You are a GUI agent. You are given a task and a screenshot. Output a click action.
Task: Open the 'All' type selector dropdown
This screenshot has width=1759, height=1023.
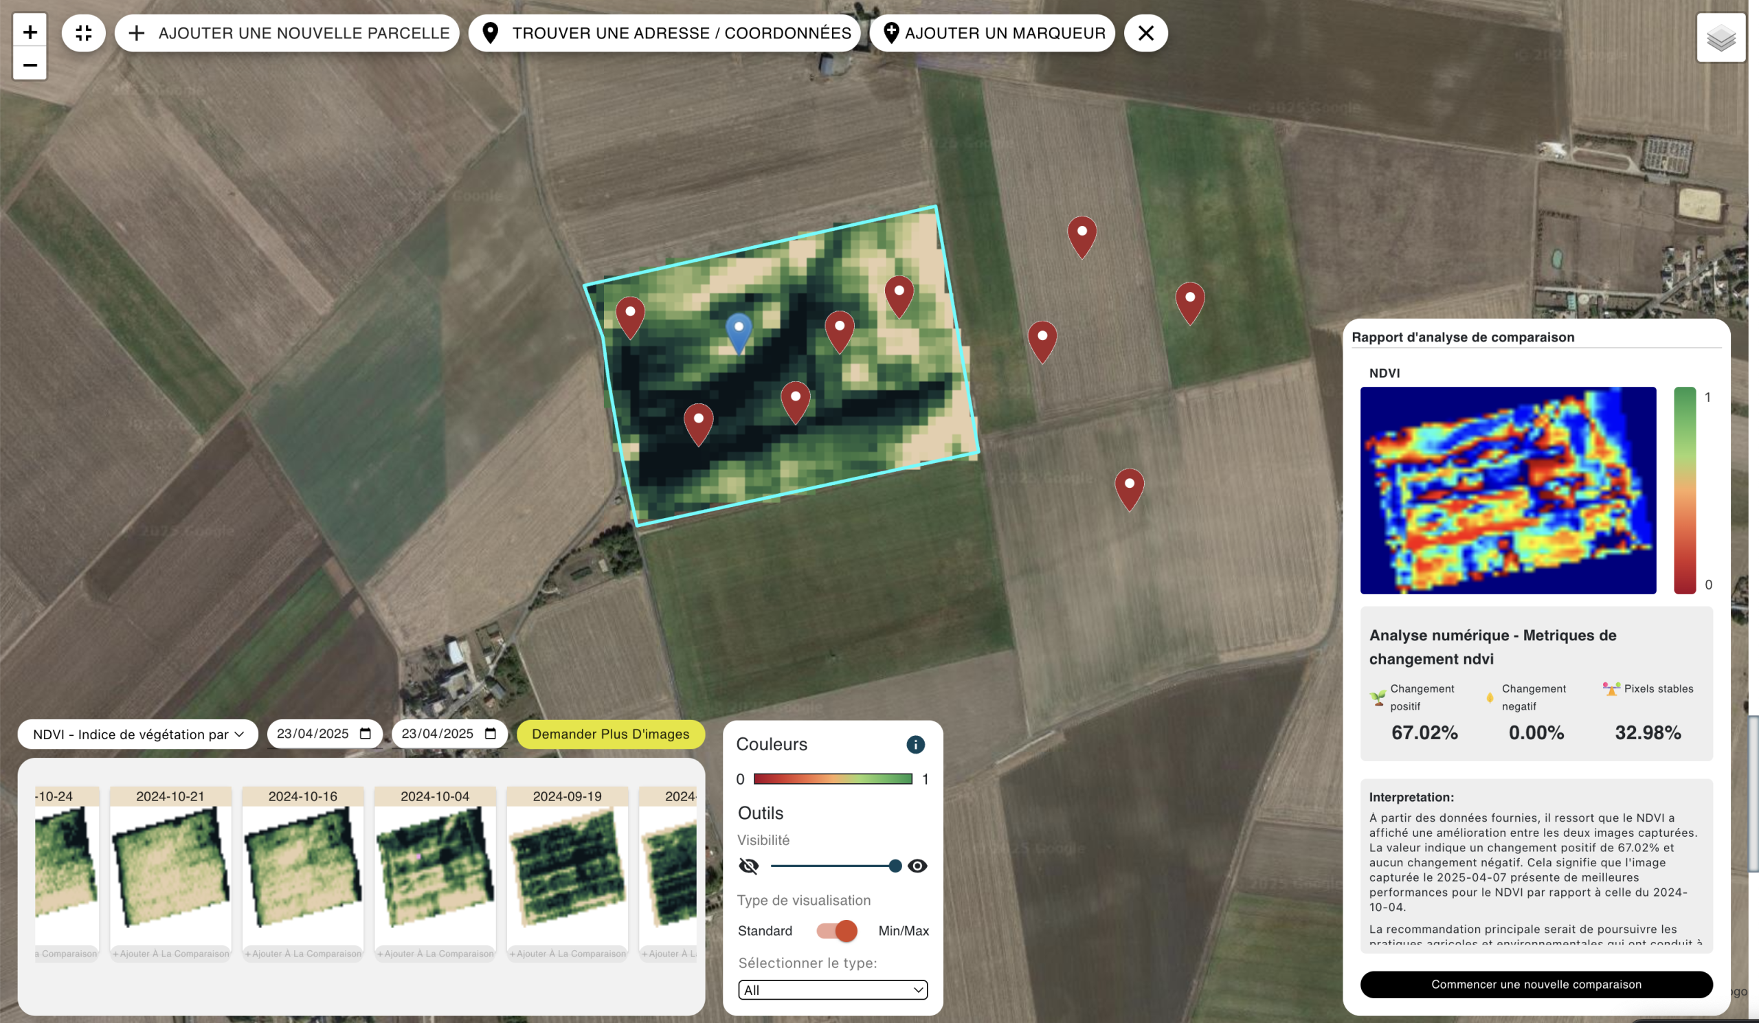pos(832,989)
